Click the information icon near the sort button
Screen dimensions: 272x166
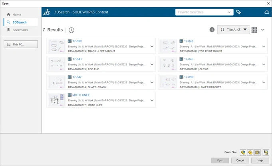212,30
